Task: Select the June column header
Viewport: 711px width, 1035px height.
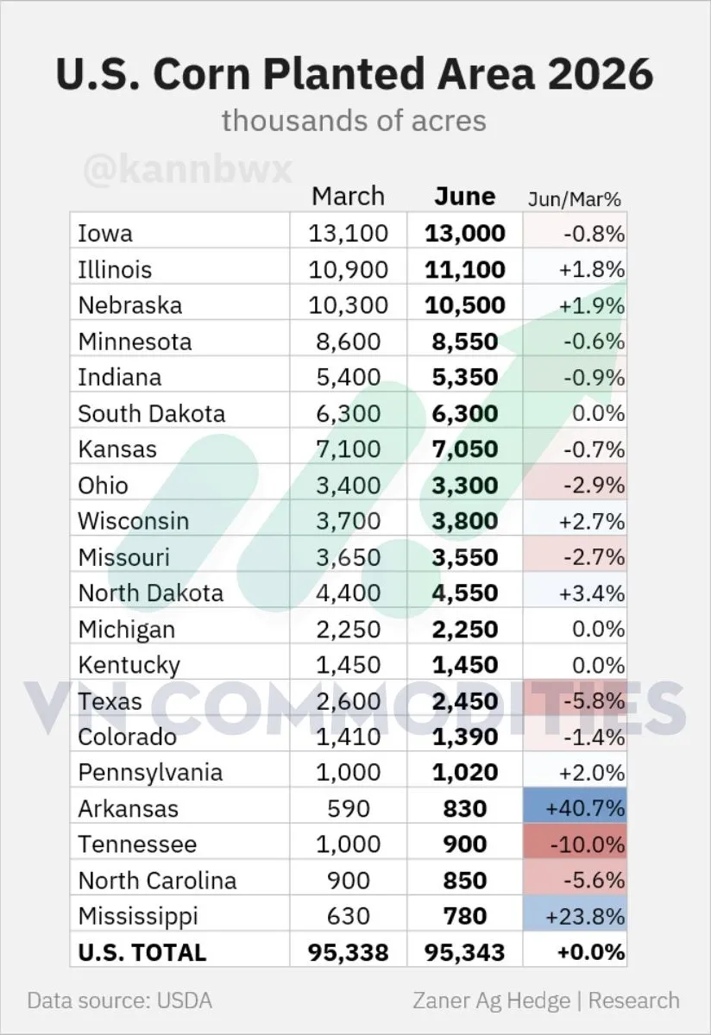Action: [x=465, y=197]
